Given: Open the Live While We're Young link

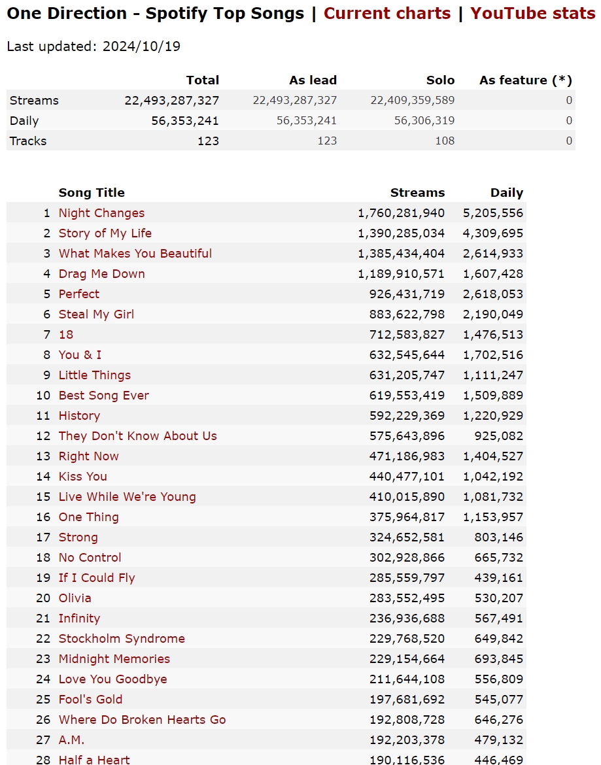Looking at the screenshot, I should tap(127, 497).
